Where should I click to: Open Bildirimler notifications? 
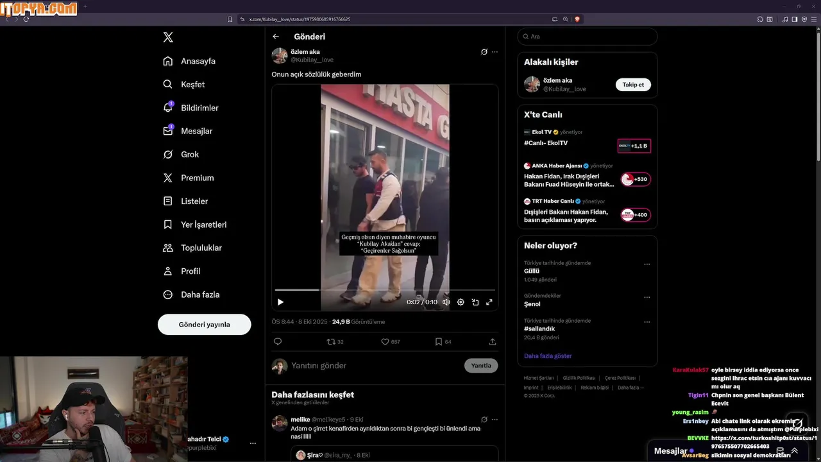pyautogui.click(x=190, y=108)
